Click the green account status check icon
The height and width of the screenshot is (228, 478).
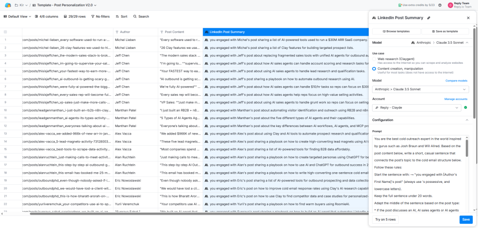coord(466,107)
